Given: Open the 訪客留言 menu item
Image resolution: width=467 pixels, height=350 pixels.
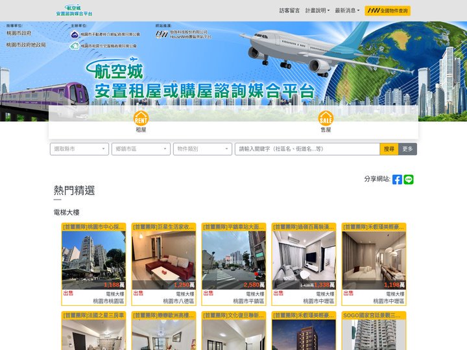Looking at the screenshot, I should point(289,10).
